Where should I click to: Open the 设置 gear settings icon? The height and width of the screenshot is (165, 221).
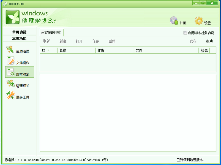click(x=199, y=21)
